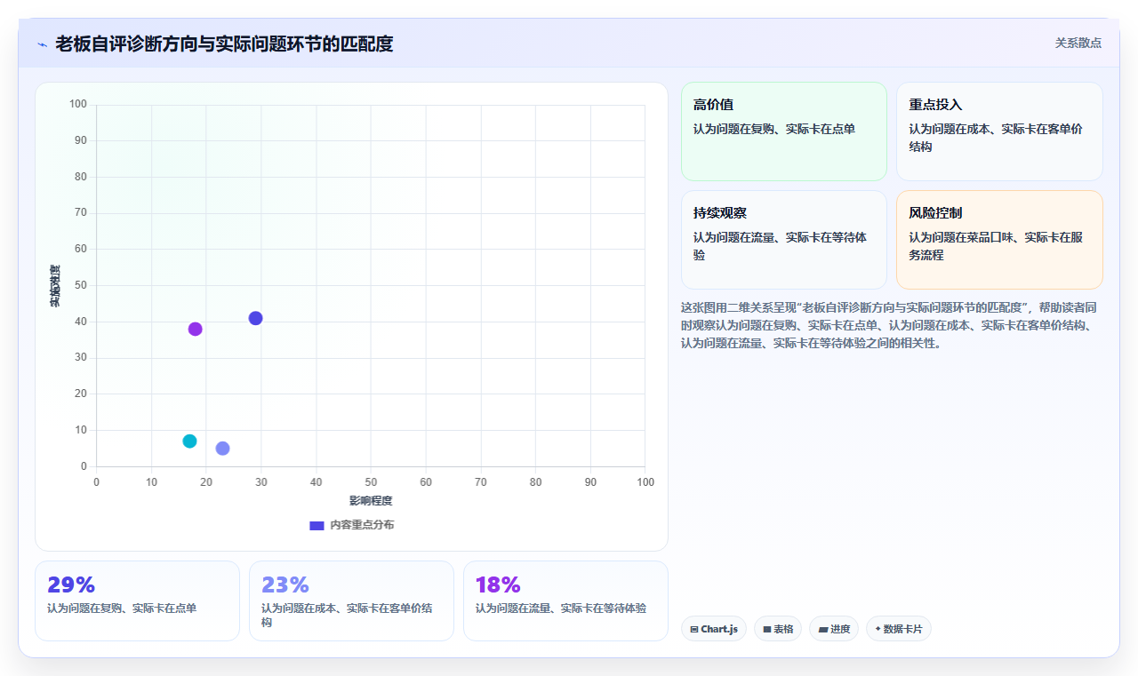The image size is (1138, 676).
Task: Select the 数据卡片 tag chip
Action: 899,629
